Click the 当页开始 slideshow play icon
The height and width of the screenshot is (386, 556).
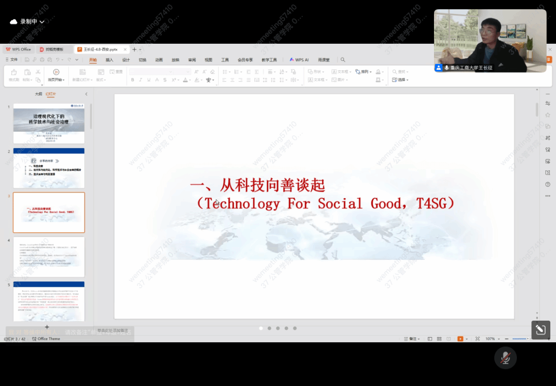pos(56,72)
